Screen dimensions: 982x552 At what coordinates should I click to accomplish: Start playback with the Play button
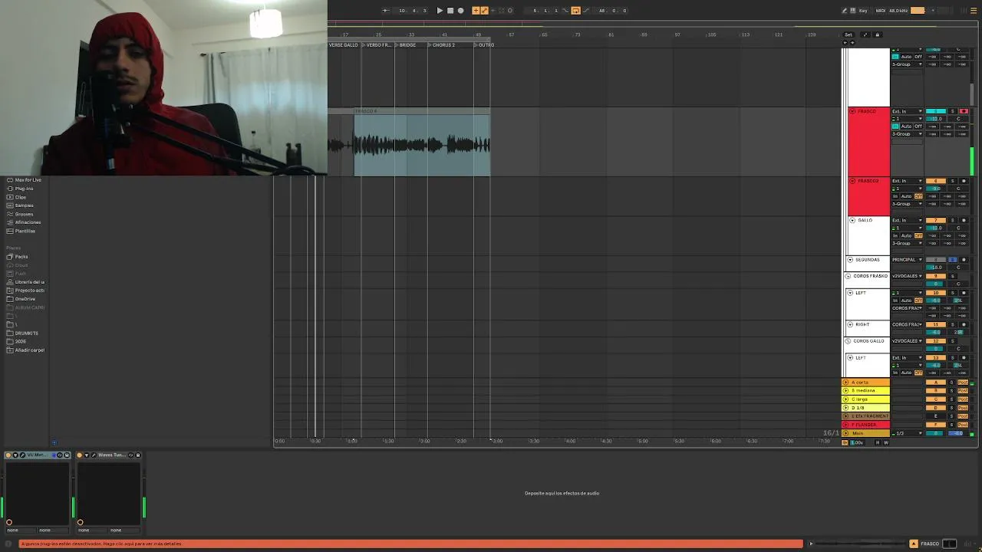[x=440, y=11]
